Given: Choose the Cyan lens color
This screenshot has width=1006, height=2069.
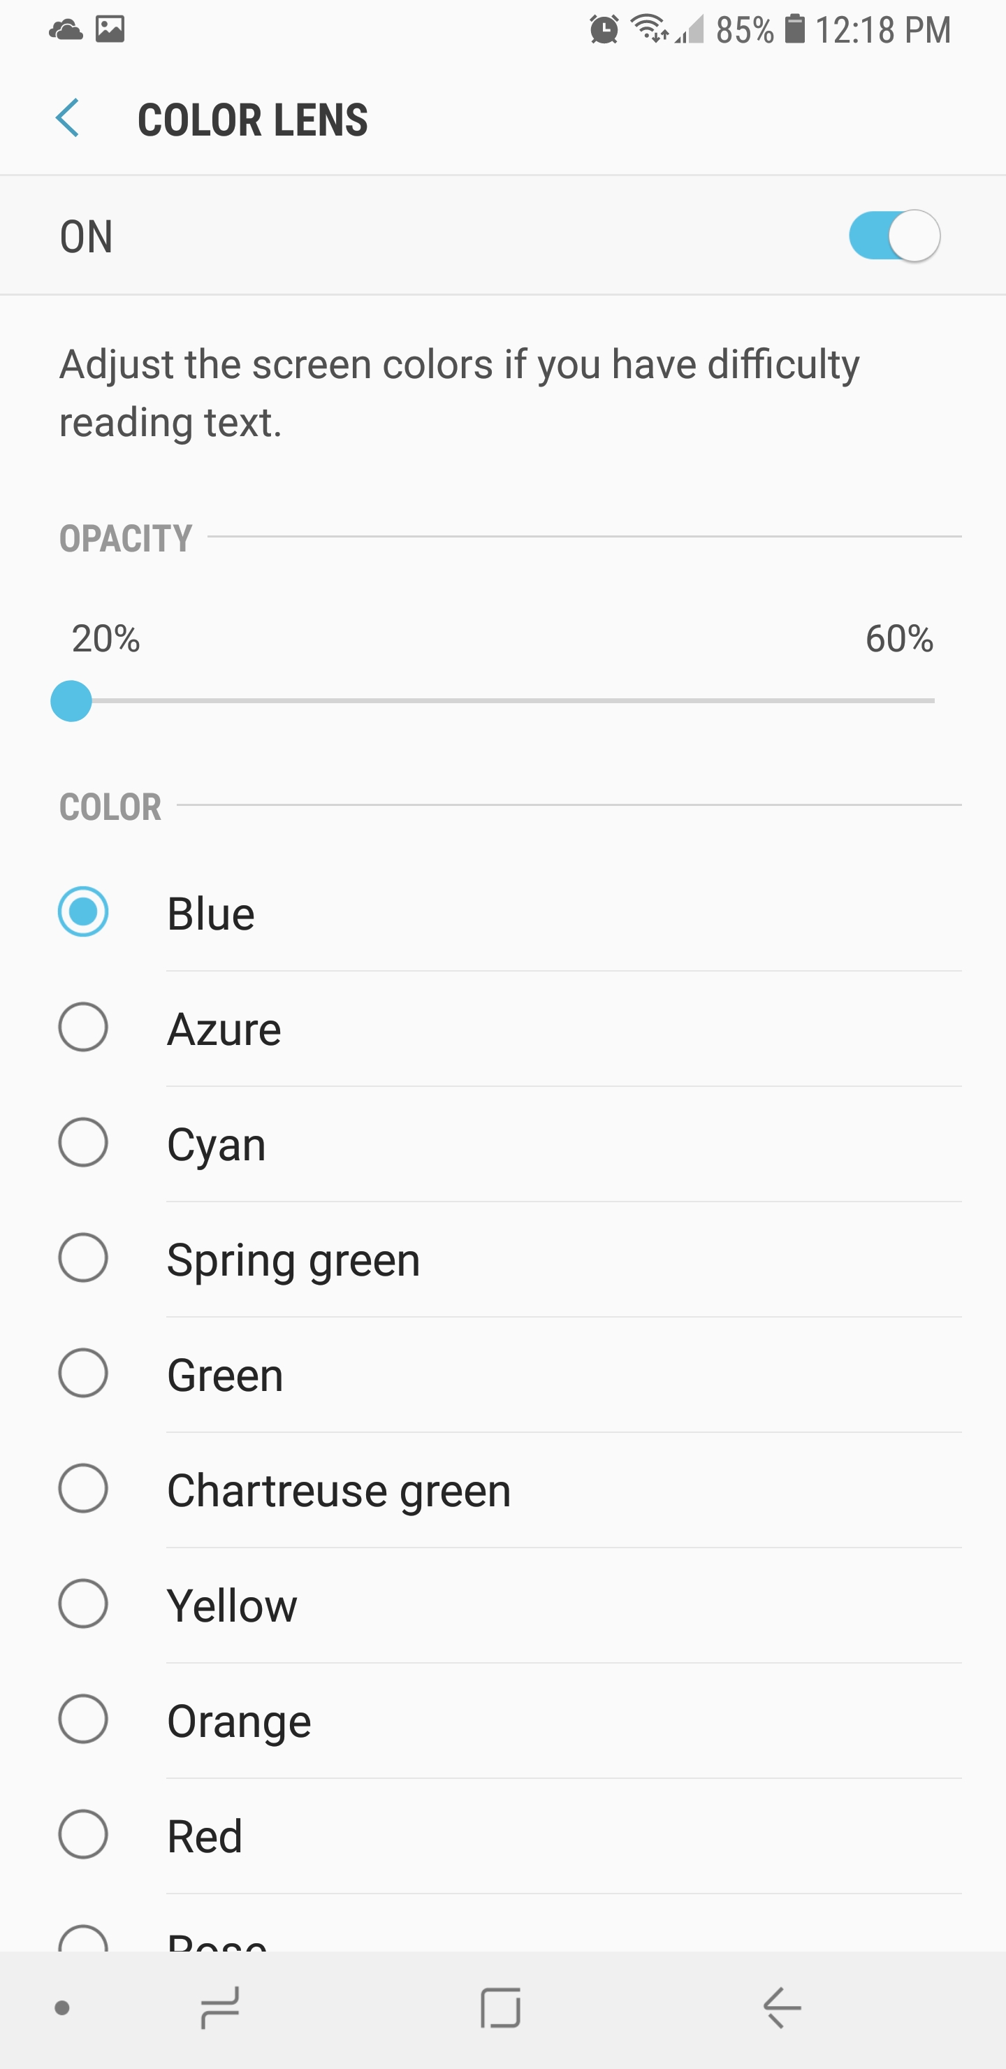Looking at the screenshot, I should [84, 1143].
